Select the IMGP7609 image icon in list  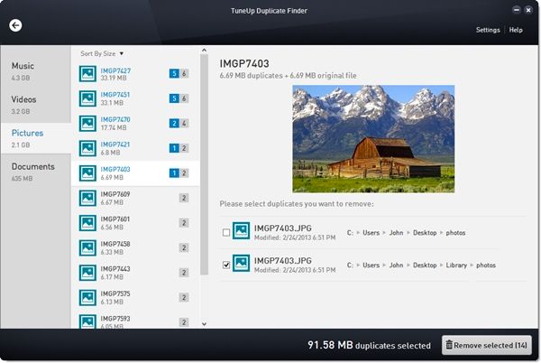pos(87,198)
